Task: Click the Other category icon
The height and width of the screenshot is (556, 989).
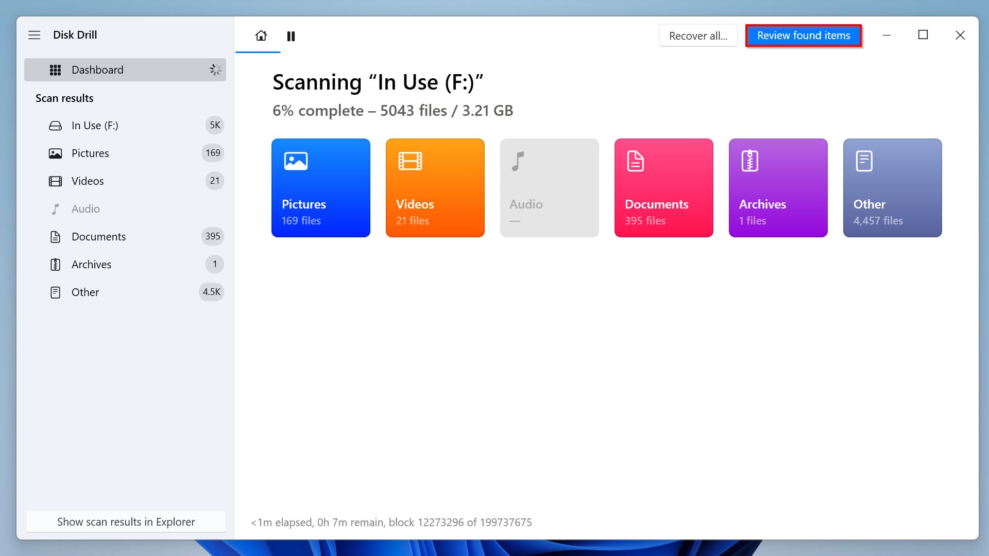Action: [864, 162]
